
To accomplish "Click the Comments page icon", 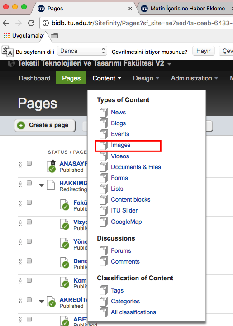I will (x=104, y=261).
